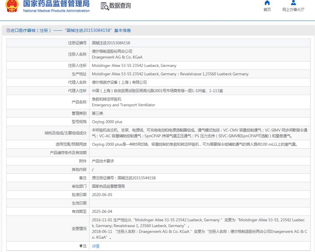Click 型号规格 label
315x252 pixels.
tap(79, 122)
